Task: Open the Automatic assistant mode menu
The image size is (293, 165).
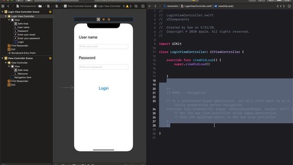Action: click(x=171, y=6)
